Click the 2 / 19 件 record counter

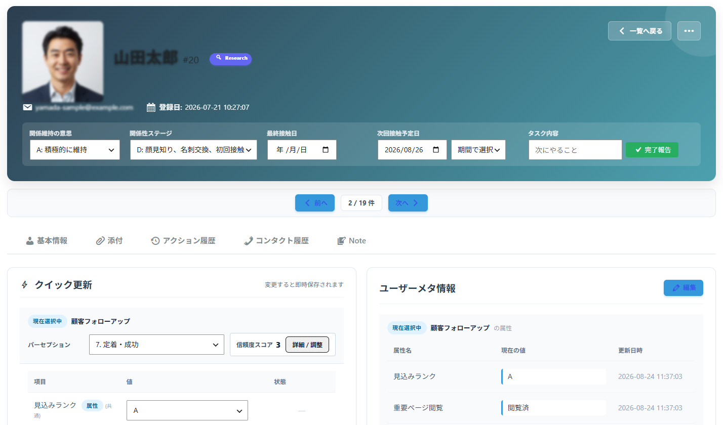[361, 203]
